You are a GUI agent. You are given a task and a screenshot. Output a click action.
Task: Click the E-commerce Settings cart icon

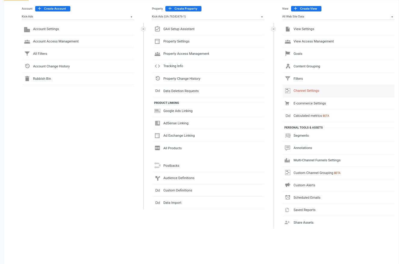point(287,103)
